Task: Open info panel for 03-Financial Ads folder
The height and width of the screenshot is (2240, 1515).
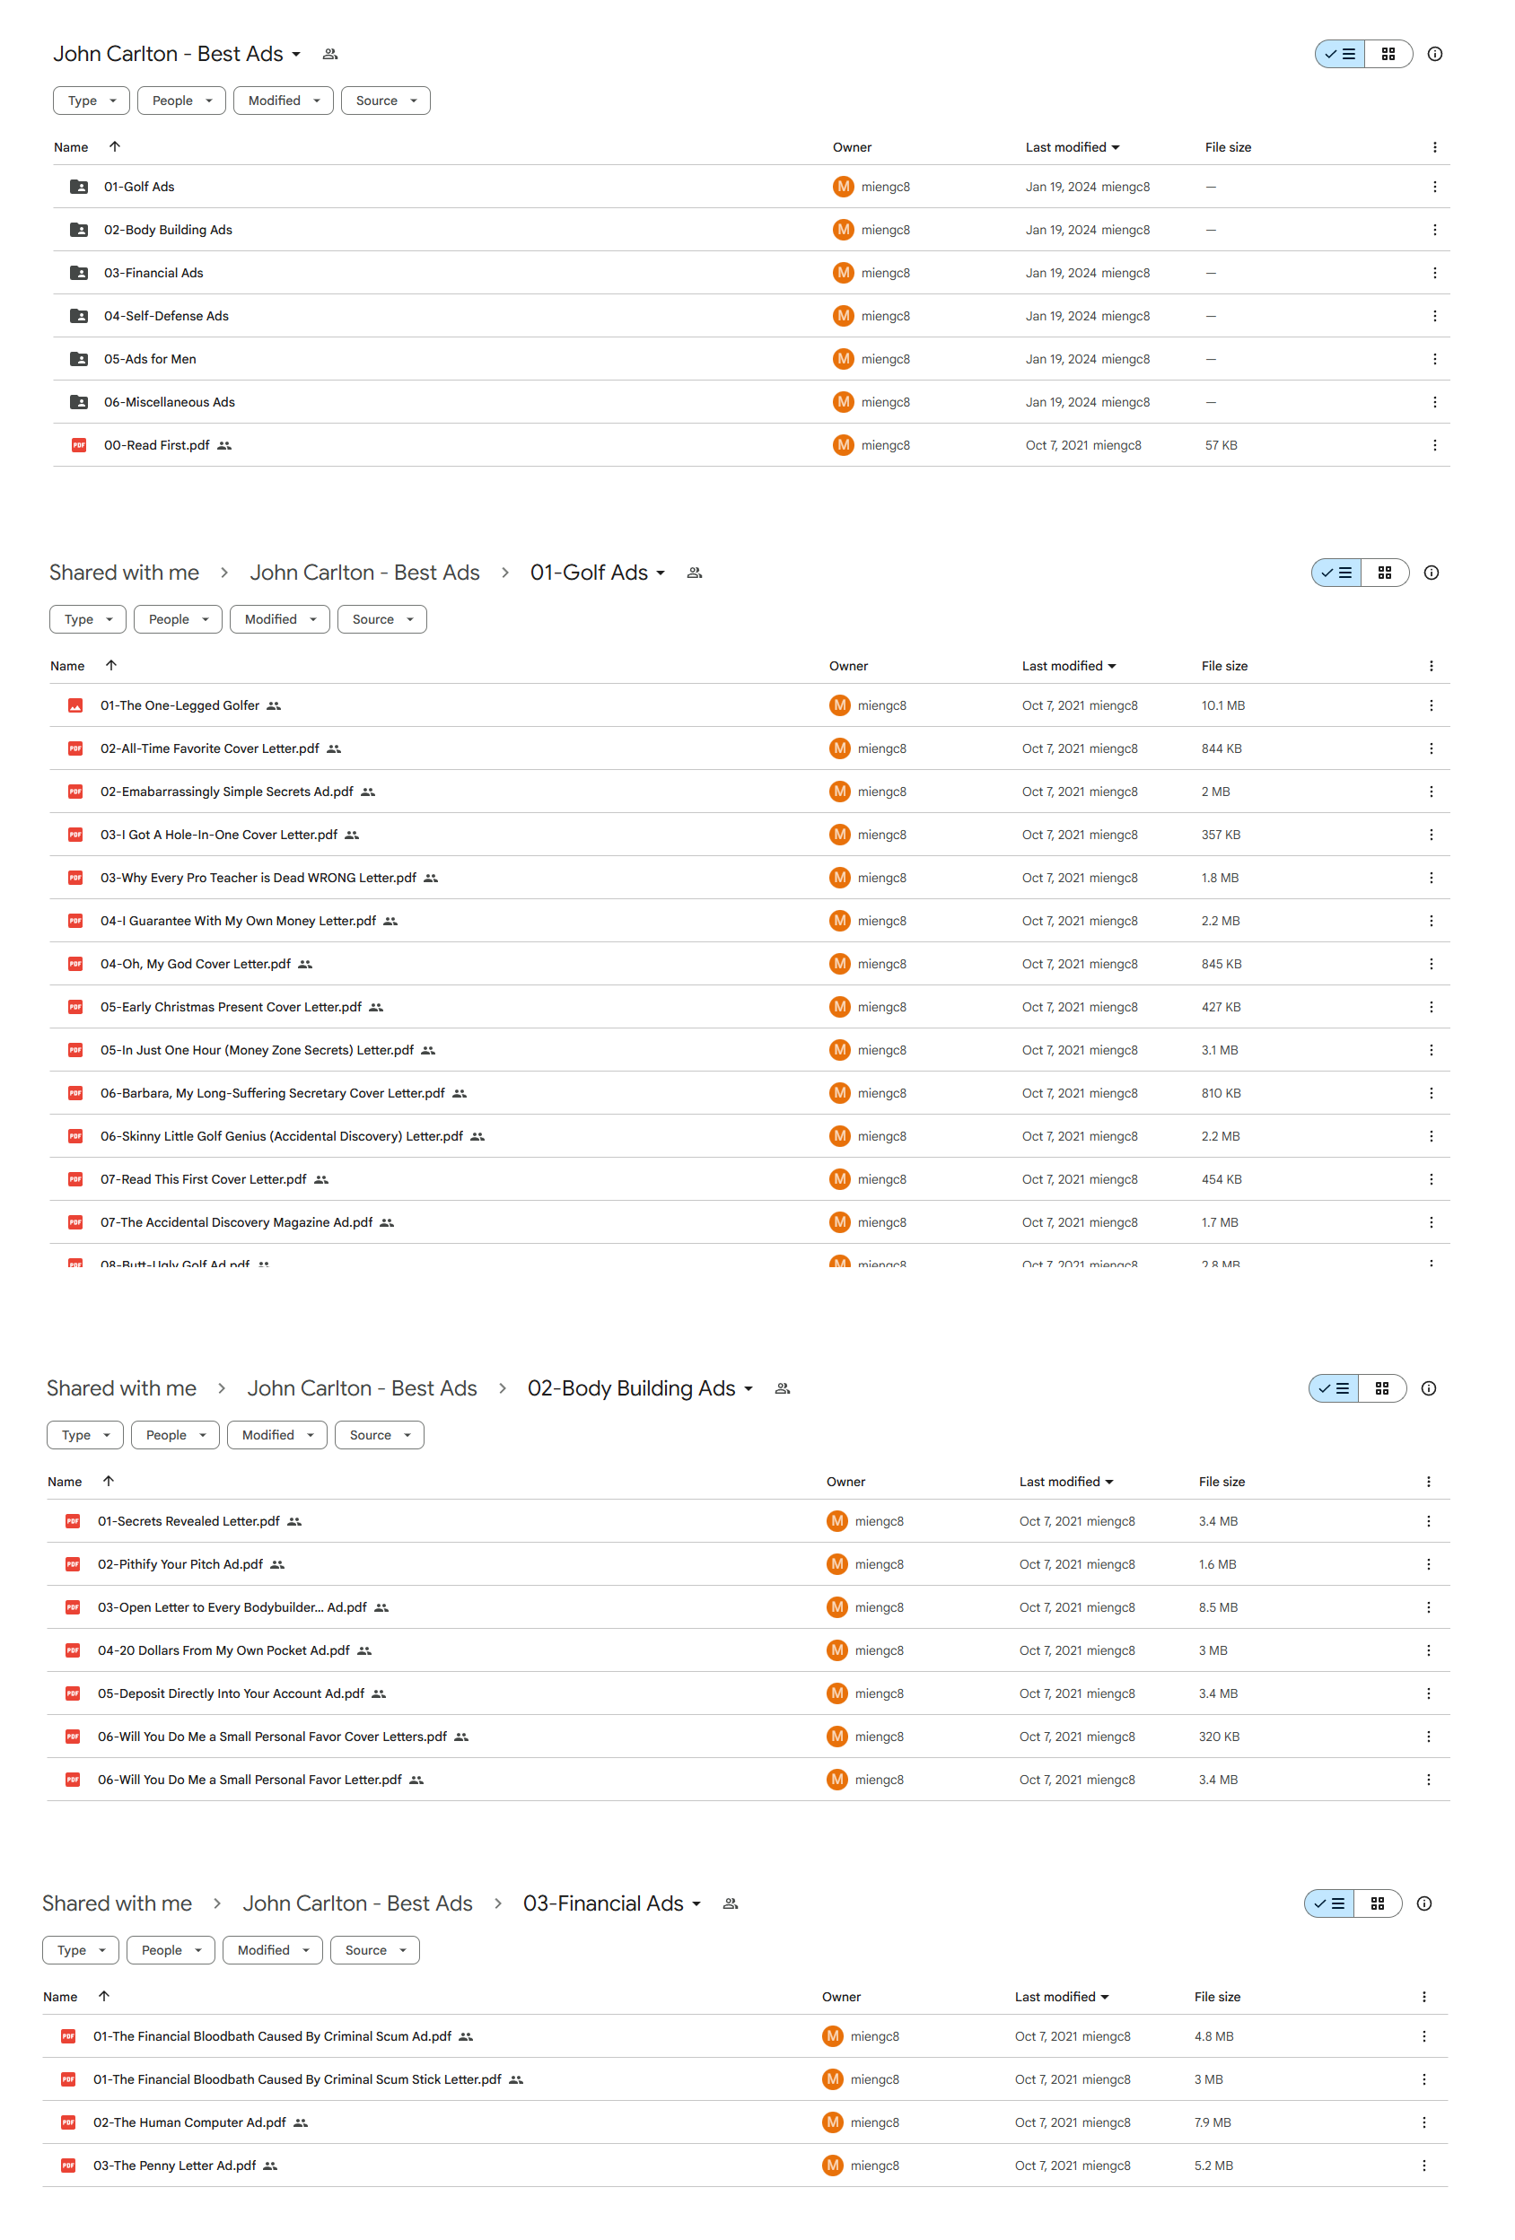Action: click(1423, 1903)
